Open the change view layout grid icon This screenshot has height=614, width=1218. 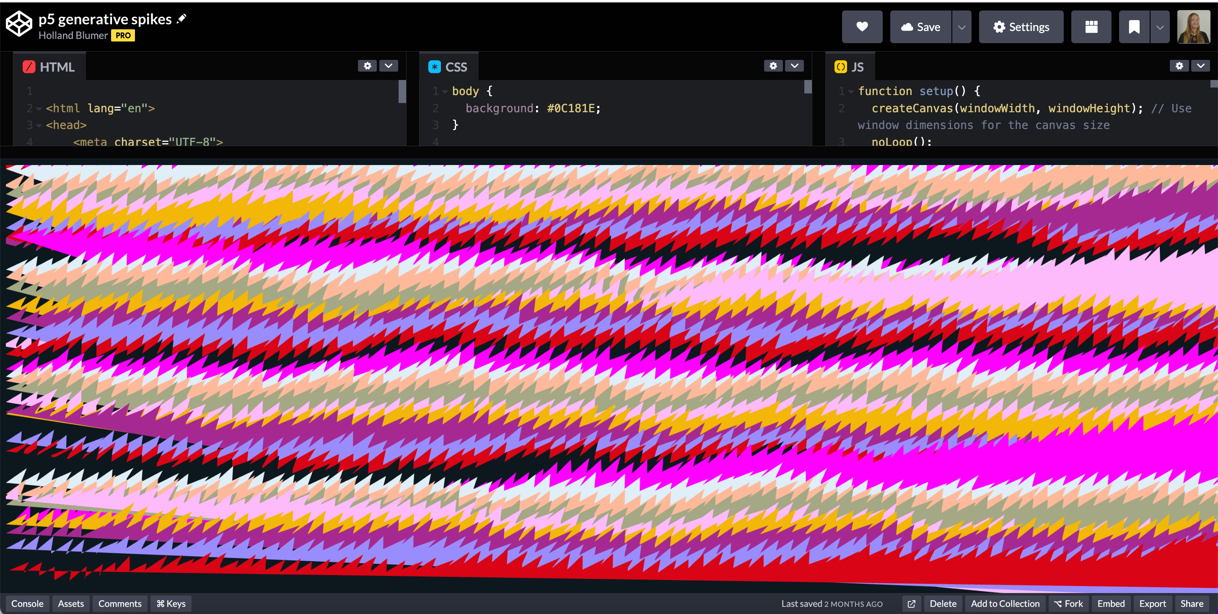[x=1091, y=27]
